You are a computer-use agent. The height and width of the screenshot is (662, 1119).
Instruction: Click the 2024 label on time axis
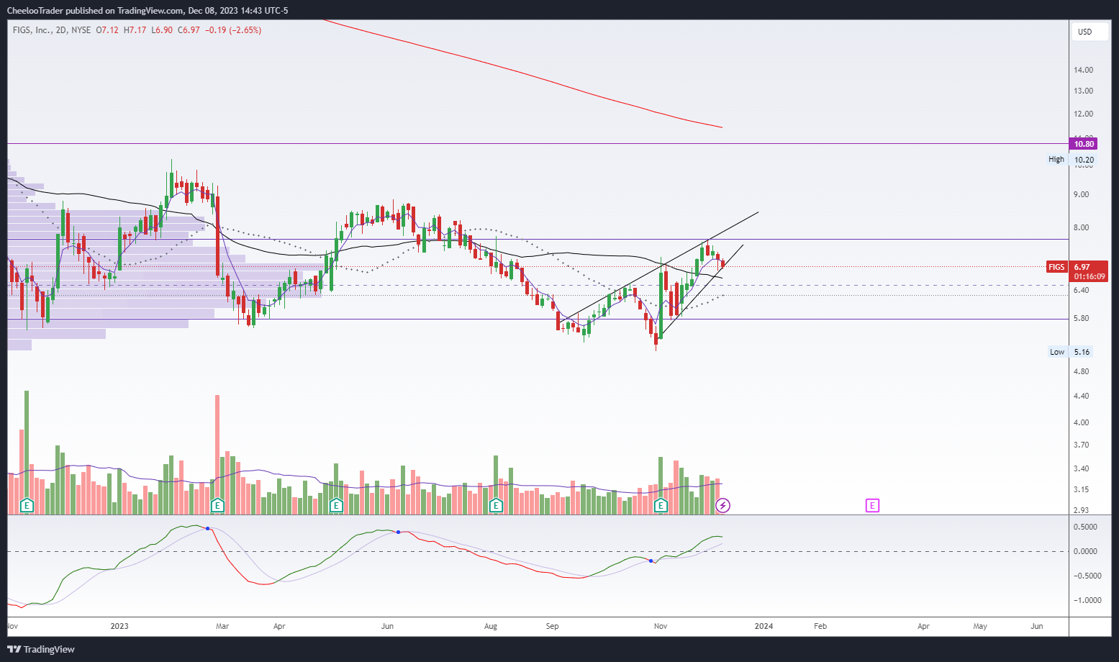point(764,626)
